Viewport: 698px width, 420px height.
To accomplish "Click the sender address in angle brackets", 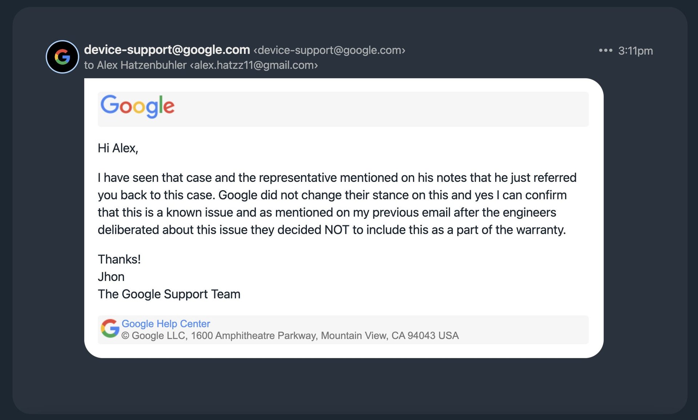I will point(329,50).
